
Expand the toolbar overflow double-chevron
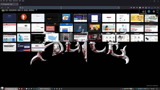coord(155,8)
